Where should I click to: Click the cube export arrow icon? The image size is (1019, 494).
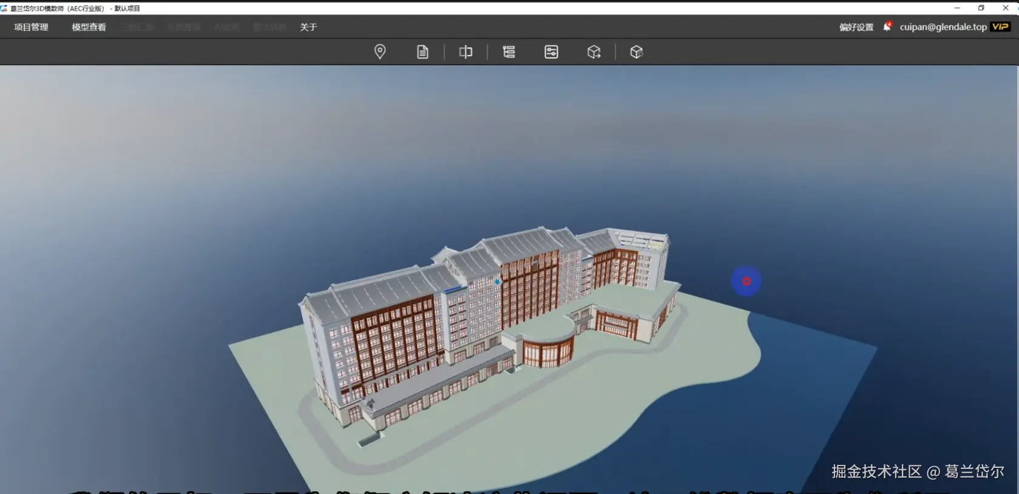594,52
